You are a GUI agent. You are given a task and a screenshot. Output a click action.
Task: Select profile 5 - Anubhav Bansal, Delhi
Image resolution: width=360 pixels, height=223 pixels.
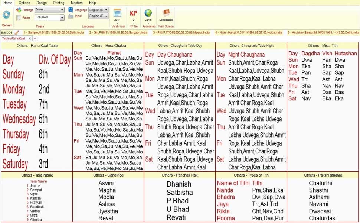[323, 33]
